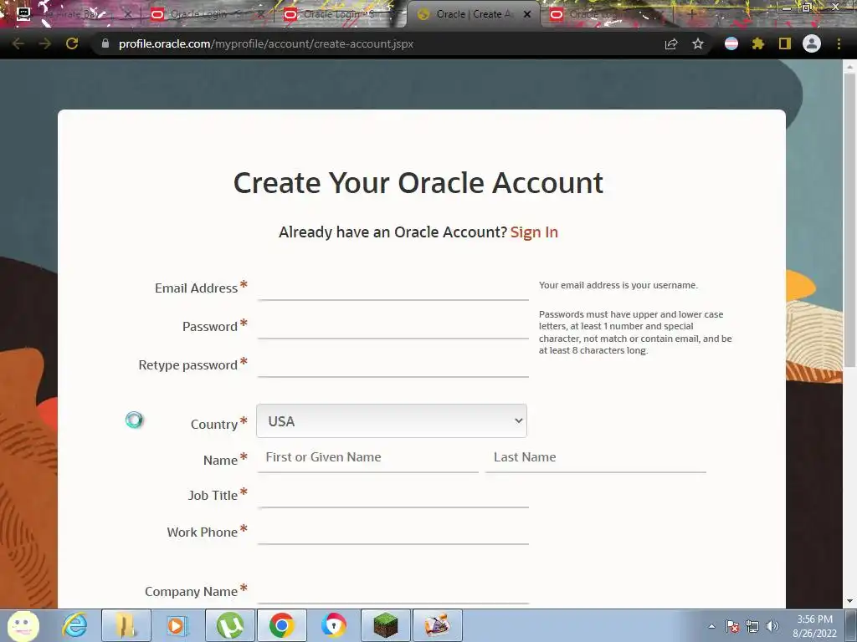The height and width of the screenshot is (642, 857).
Task: Click the taskbar clock showing 3:56 PM
Action: pyautogui.click(x=814, y=626)
